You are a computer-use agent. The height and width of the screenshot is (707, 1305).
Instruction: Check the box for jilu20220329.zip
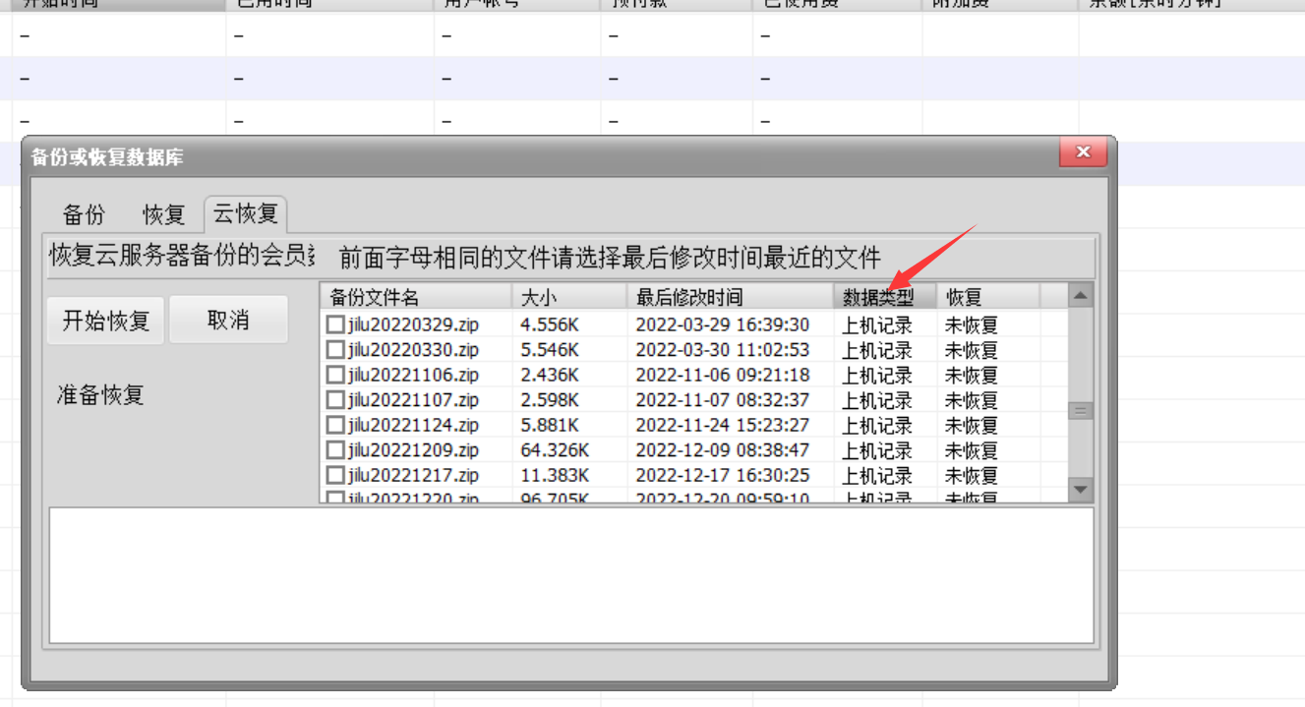[x=335, y=324]
